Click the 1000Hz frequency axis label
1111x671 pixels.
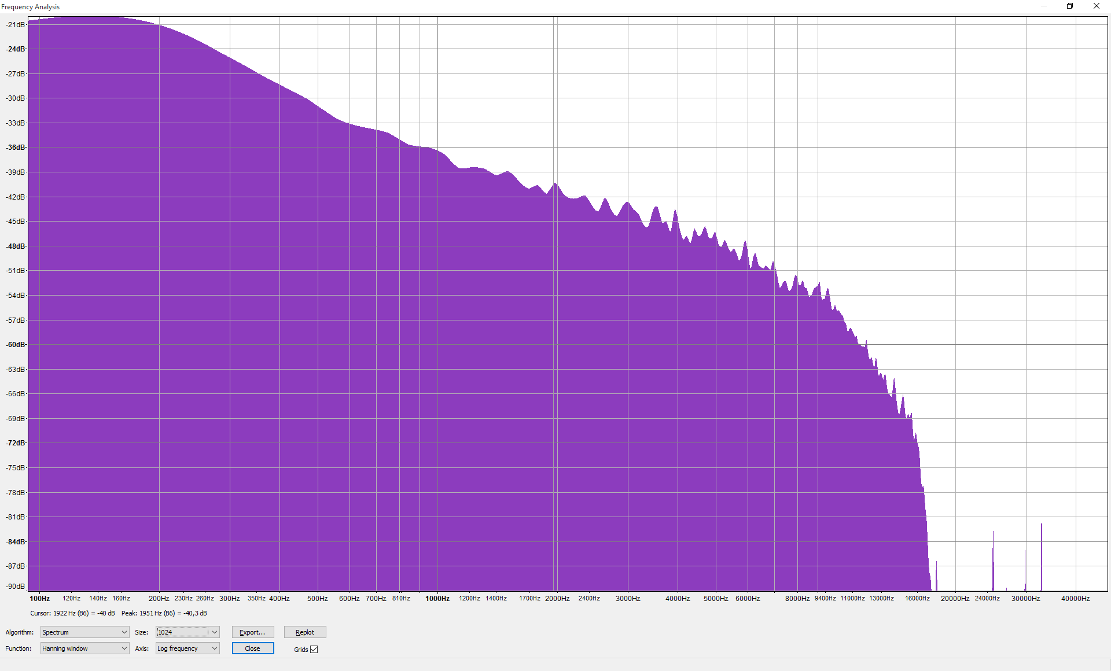[437, 599]
